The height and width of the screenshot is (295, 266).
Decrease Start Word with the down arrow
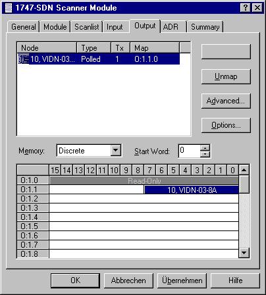click(x=205, y=154)
